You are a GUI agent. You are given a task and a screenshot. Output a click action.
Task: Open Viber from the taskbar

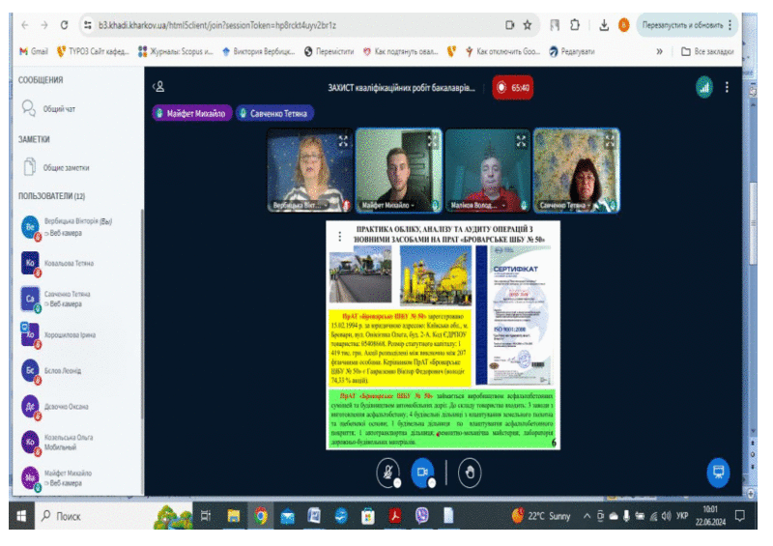click(x=421, y=516)
